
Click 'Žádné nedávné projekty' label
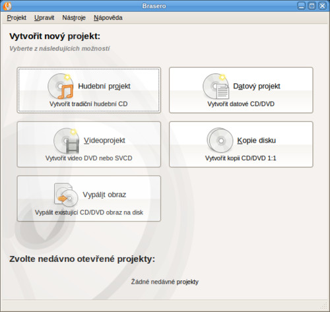[x=165, y=282]
